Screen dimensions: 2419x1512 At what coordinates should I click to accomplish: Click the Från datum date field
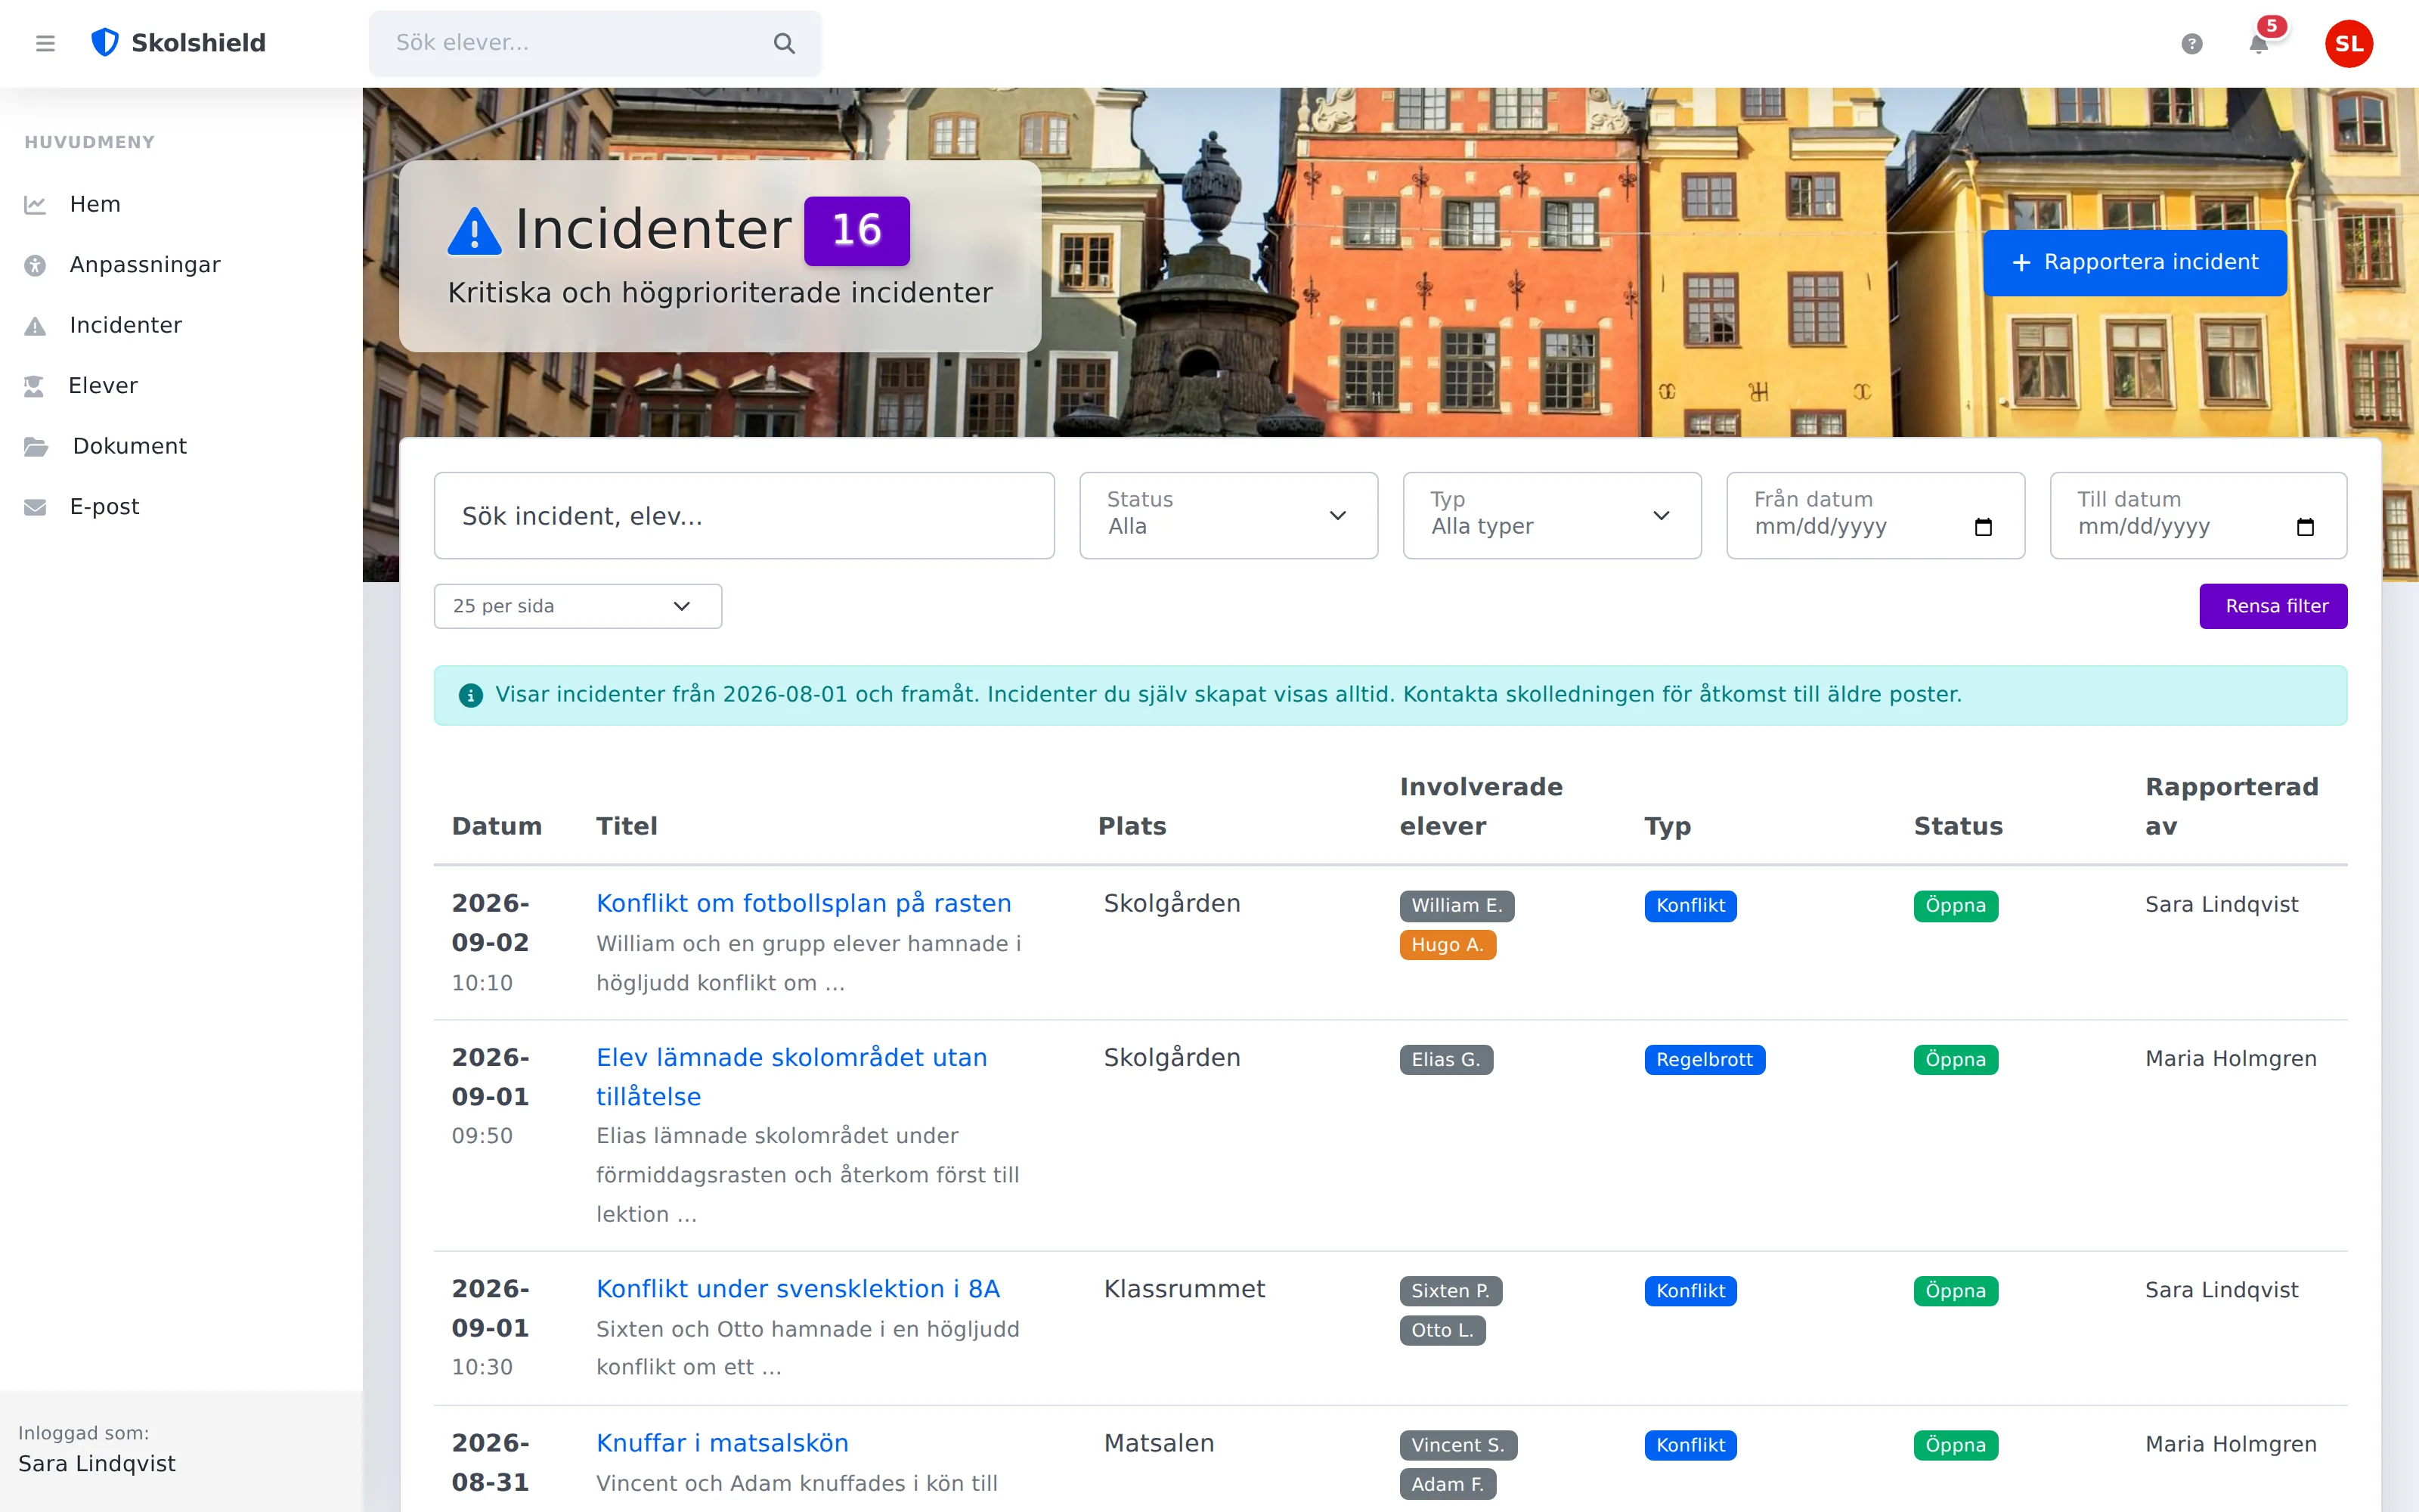[x=1876, y=515]
